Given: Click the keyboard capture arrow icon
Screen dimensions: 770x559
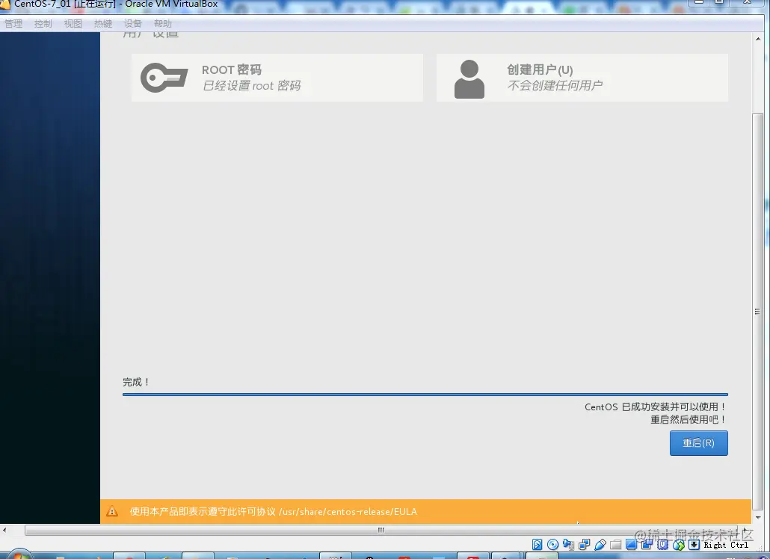Looking at the screenshot, I should pyautogui.click(x=694, y=544).
